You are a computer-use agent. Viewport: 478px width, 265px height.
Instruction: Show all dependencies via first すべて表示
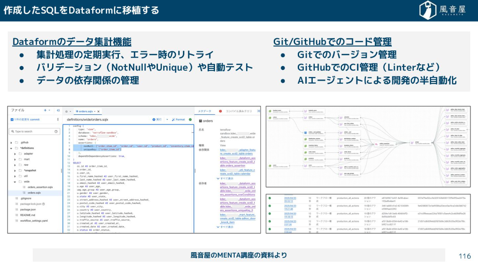click(x=227, y=178)
